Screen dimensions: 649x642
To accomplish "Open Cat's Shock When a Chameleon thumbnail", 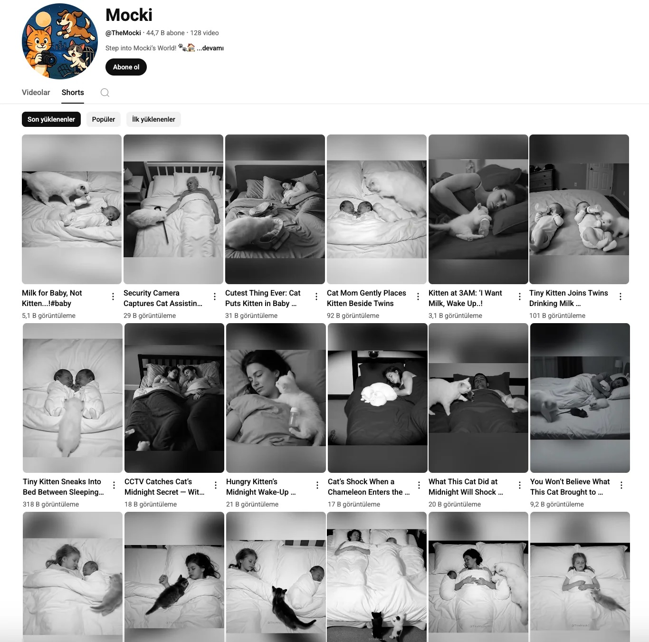I will (x=378, y=398).
